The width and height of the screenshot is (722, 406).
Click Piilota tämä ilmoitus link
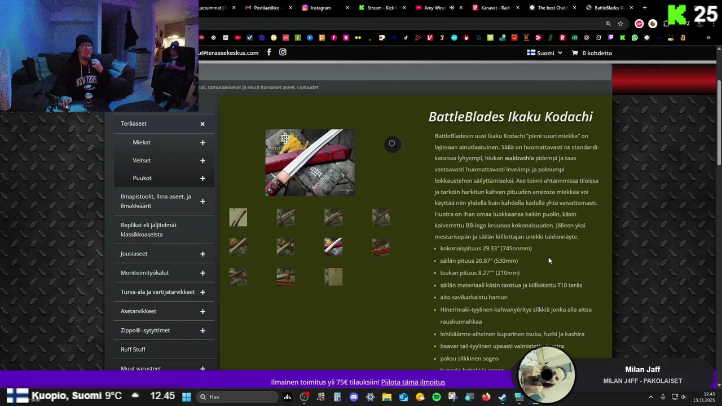(413, 382)
